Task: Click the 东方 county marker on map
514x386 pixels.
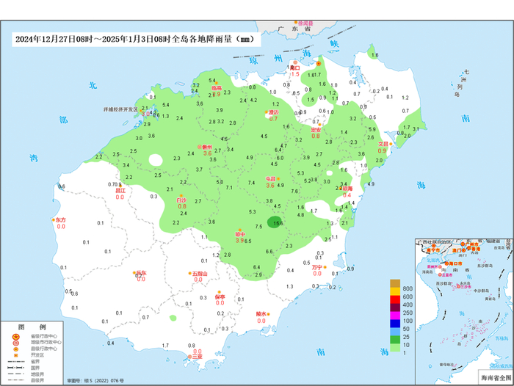Action: point(54,220)
